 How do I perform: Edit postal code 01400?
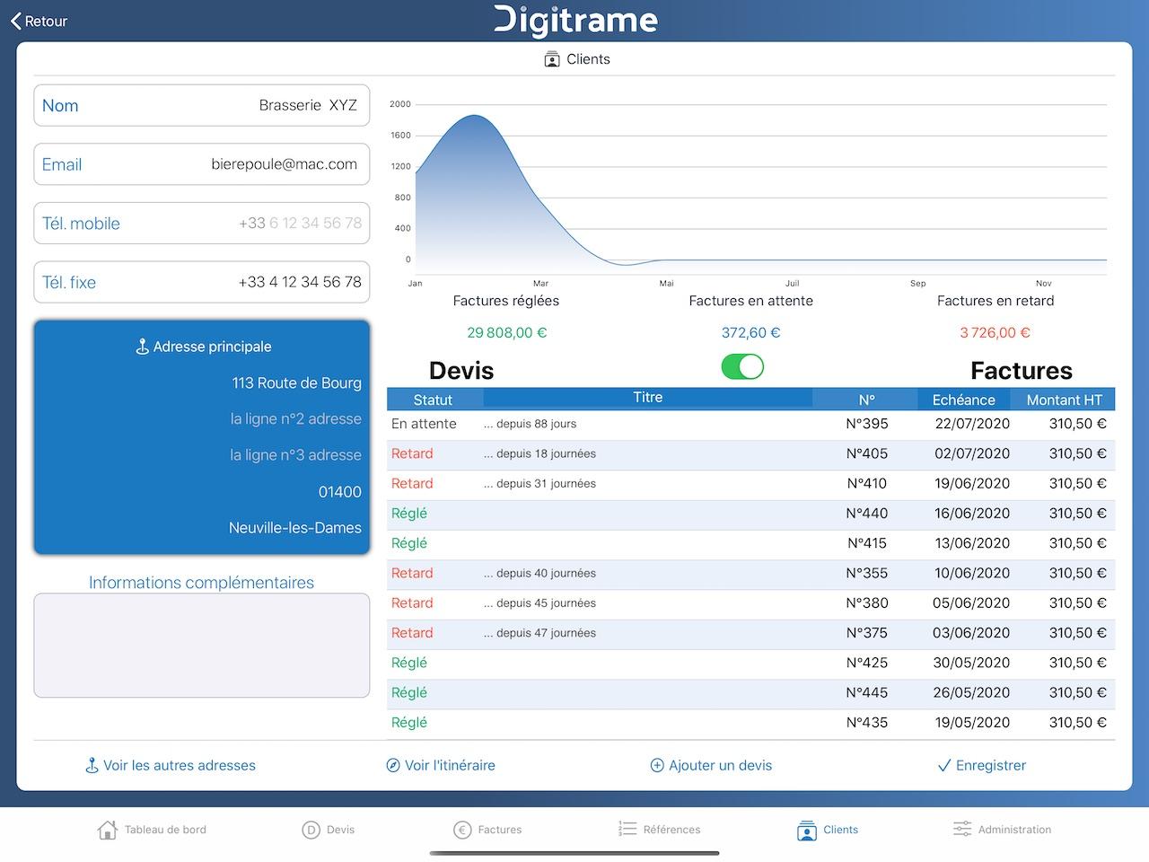click(339, 492)
